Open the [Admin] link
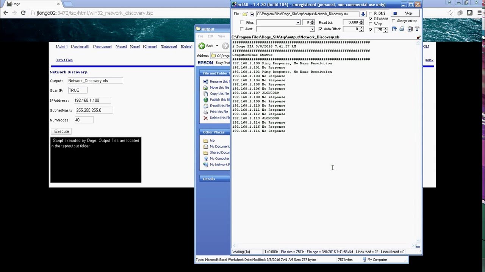The width and height of the screenshot is (485, 272). pyautogui.click(x=61, y=46)
